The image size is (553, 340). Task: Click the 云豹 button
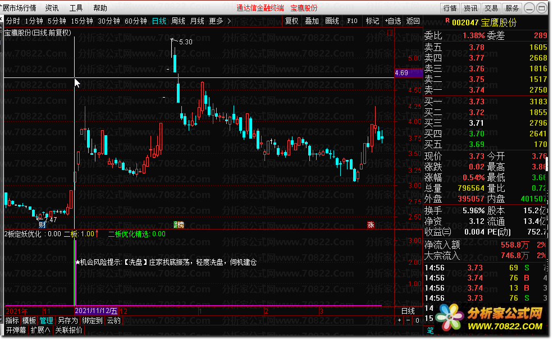coord(113,320)
